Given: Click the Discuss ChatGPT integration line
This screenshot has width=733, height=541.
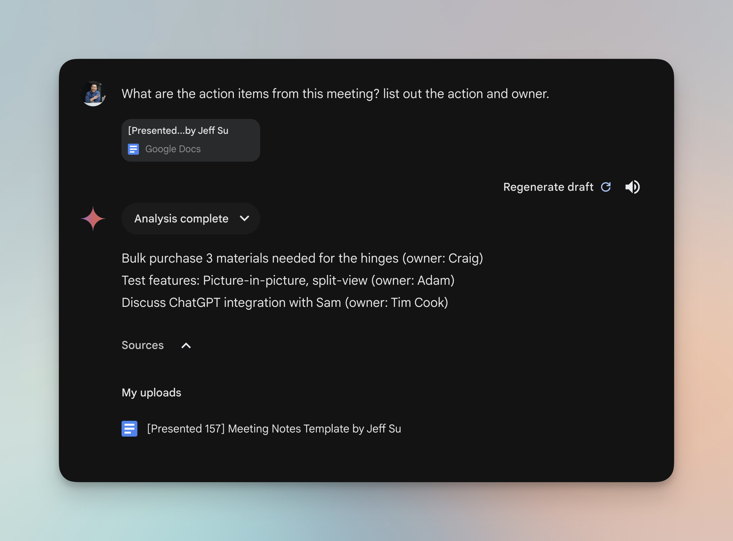Looking at the screenshot, I should (x=285, y=302).
